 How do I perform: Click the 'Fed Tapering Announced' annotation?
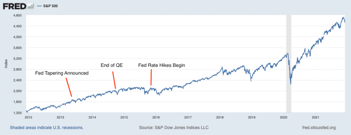[62, 73]
